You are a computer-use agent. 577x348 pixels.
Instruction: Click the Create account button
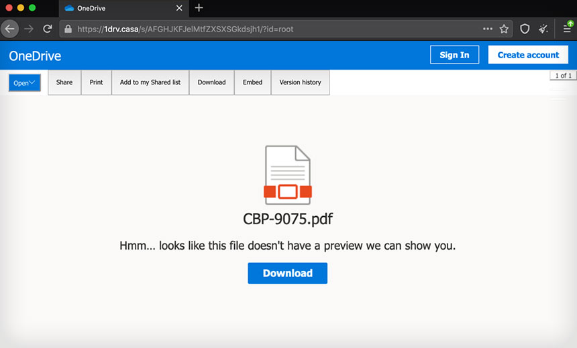coord(528,55)
